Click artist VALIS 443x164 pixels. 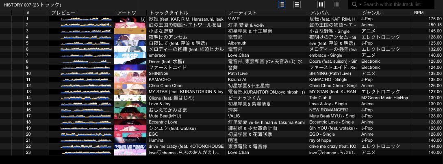pos(234,116)
